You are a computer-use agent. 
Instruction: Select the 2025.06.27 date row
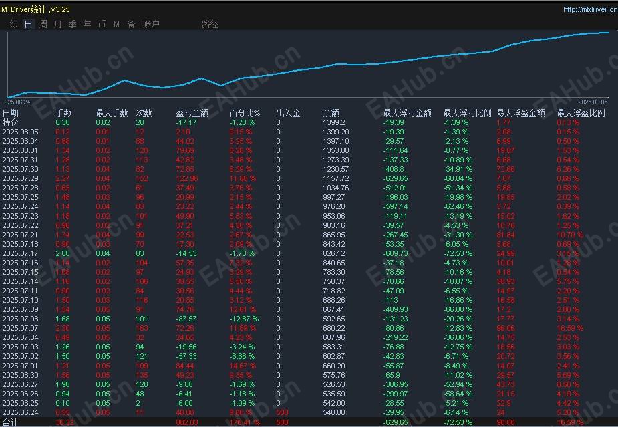[21, 384]
